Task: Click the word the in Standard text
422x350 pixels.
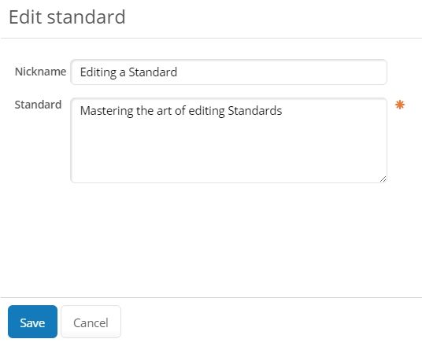Action: 145,111
